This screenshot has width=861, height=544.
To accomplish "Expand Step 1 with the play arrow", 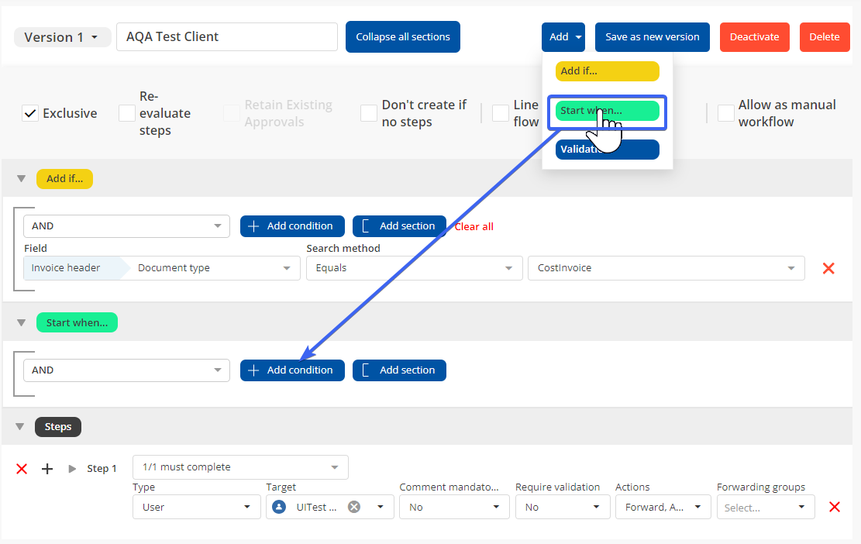I will (72, 469).
